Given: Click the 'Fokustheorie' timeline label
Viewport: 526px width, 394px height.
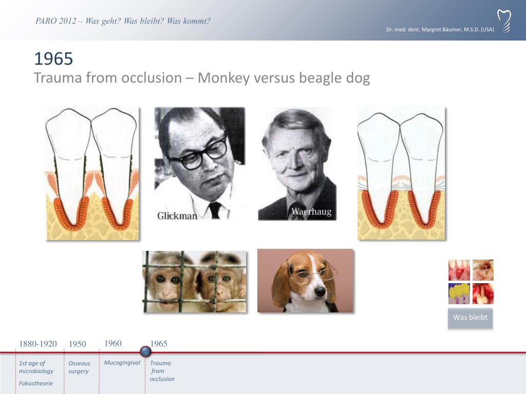Looking at the screenshot, I should coord(36,383).
